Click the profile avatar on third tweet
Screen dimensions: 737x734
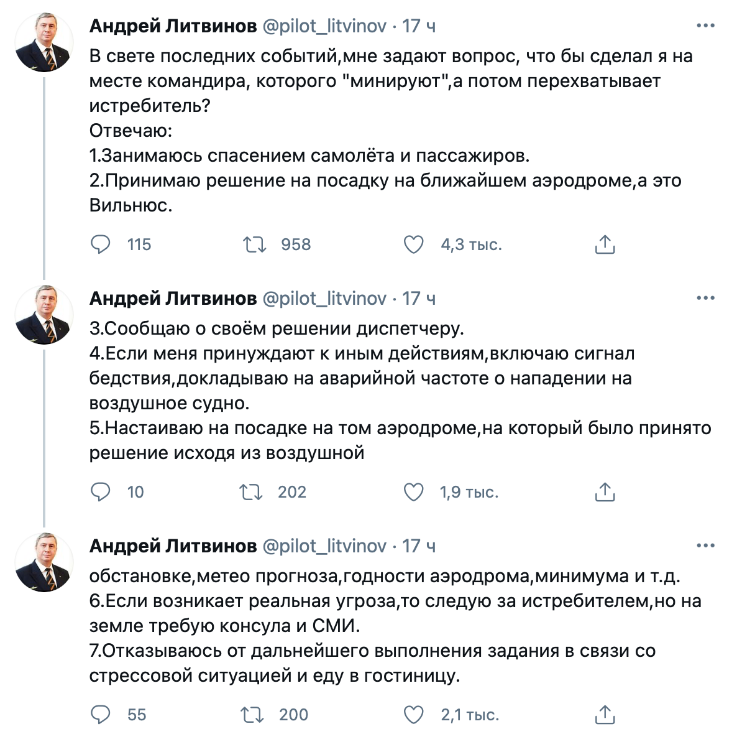point(44,562)
